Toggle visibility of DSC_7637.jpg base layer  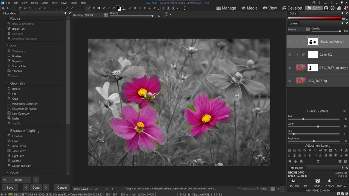tap(290, 81)
